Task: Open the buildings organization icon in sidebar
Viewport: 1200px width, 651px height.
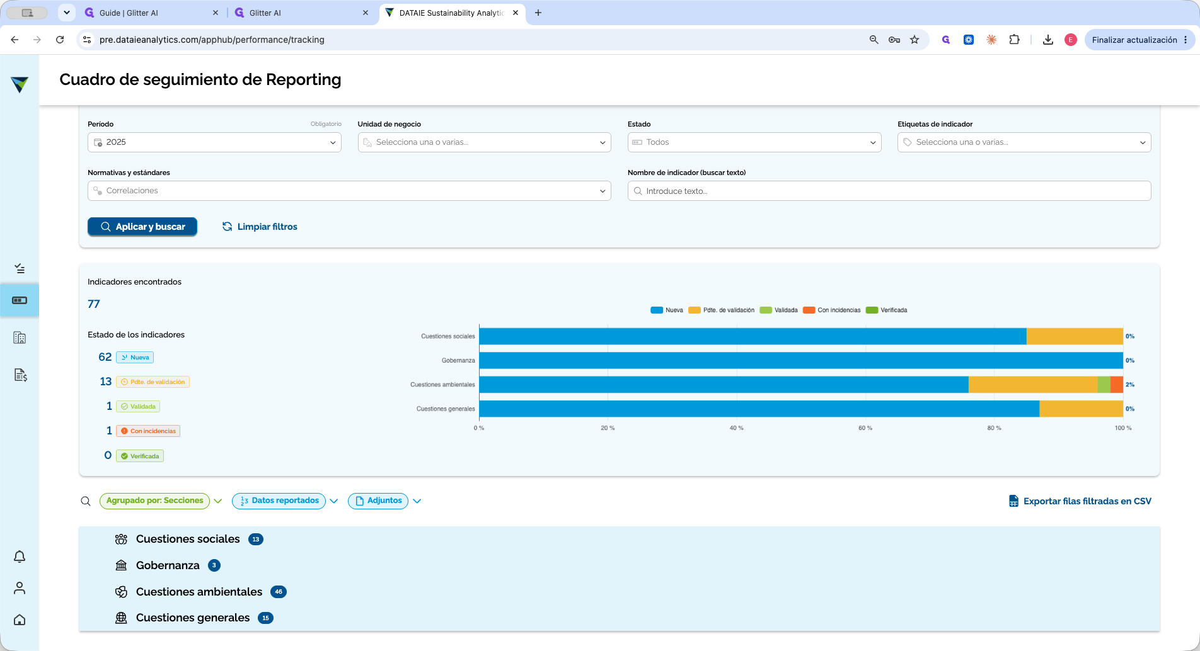Action: pos(20,337)
